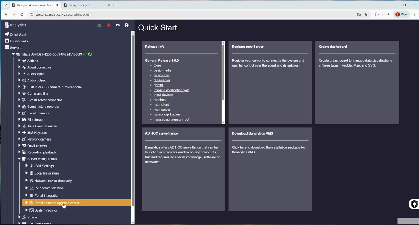Click the Agent connector node icon
Viewport: 419px width, 225px height.
(x=24, y=67)
